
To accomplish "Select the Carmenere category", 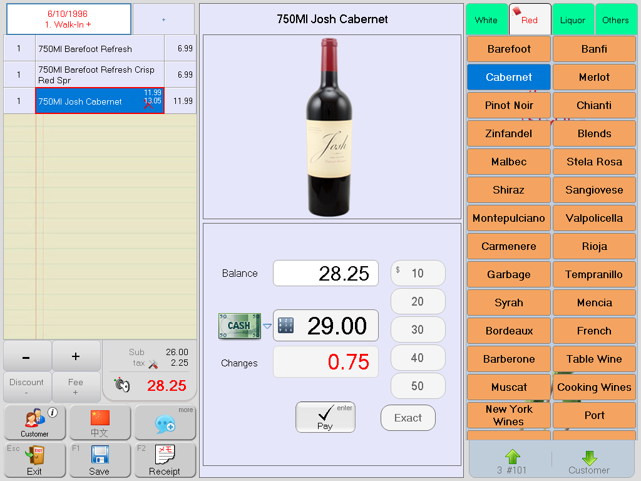I will tap(509, 246).
